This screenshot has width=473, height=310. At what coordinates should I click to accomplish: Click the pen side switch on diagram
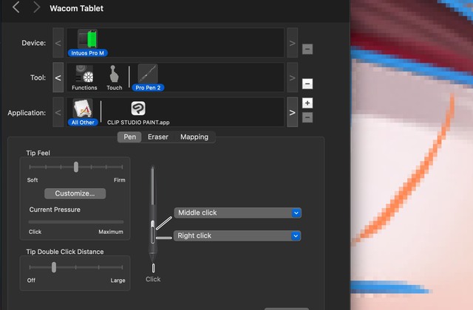coord(153,232)
